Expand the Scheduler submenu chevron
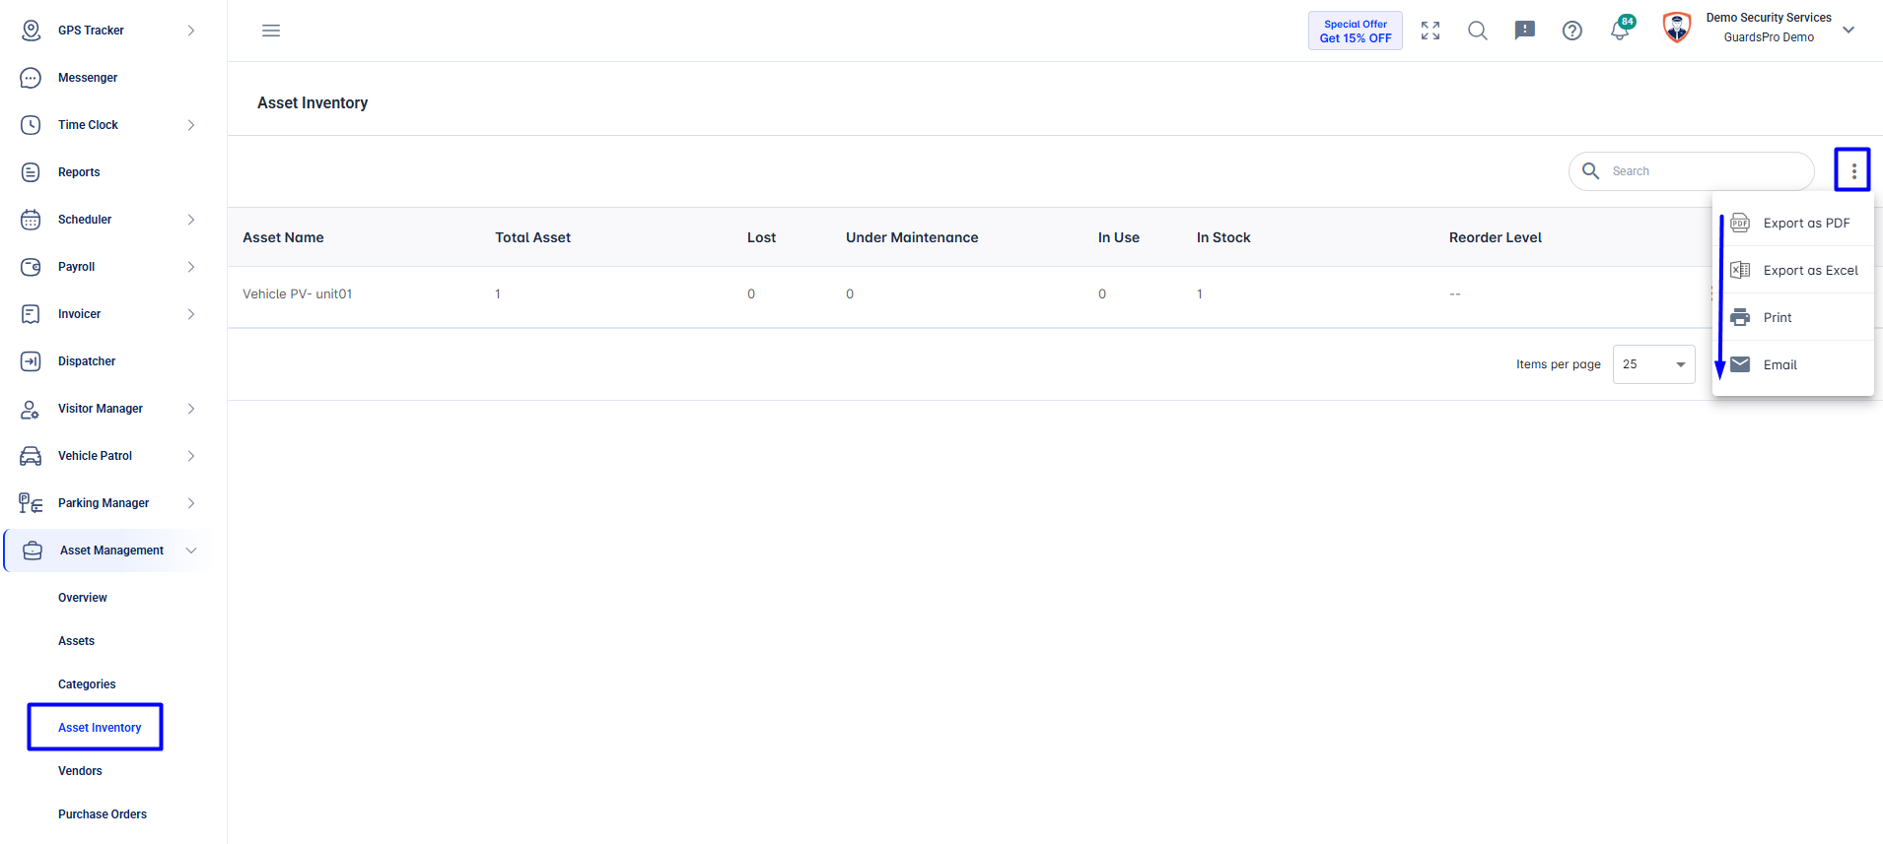1883x844 pixels. pos(191,220)
